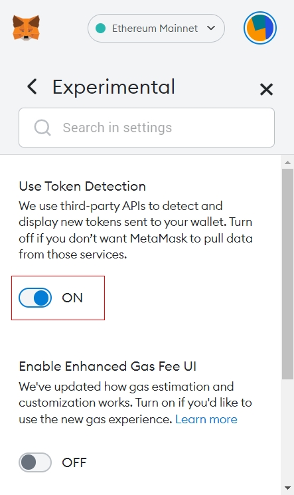Click the Use Token Detection heading
The image size is (294, 495).
(82, 186)
